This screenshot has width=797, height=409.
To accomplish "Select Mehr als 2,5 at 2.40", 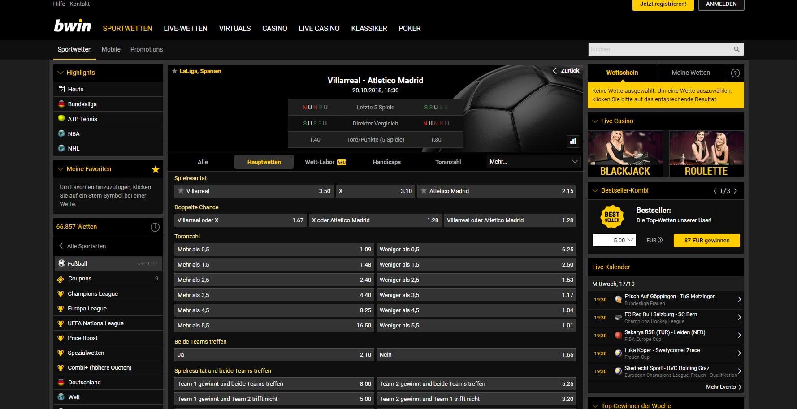I will (274, 280).
